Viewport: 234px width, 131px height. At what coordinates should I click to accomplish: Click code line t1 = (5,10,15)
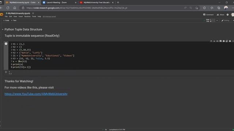pos(22,50)
